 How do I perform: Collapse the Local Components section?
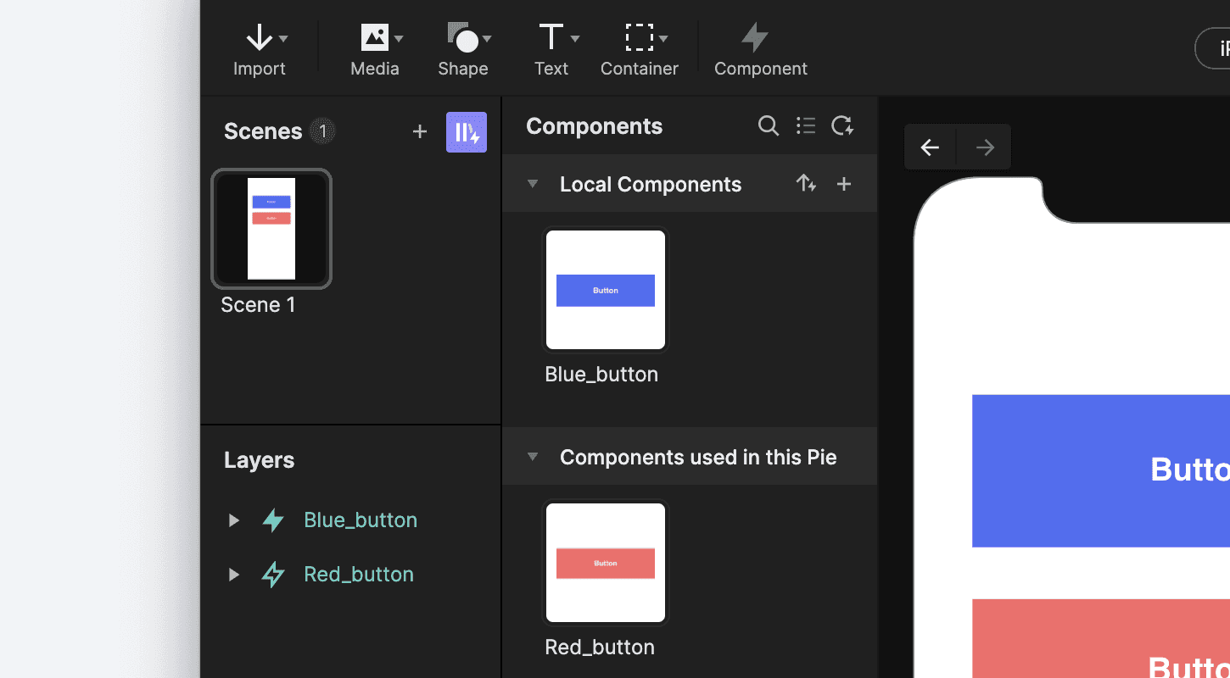(532, 183)
